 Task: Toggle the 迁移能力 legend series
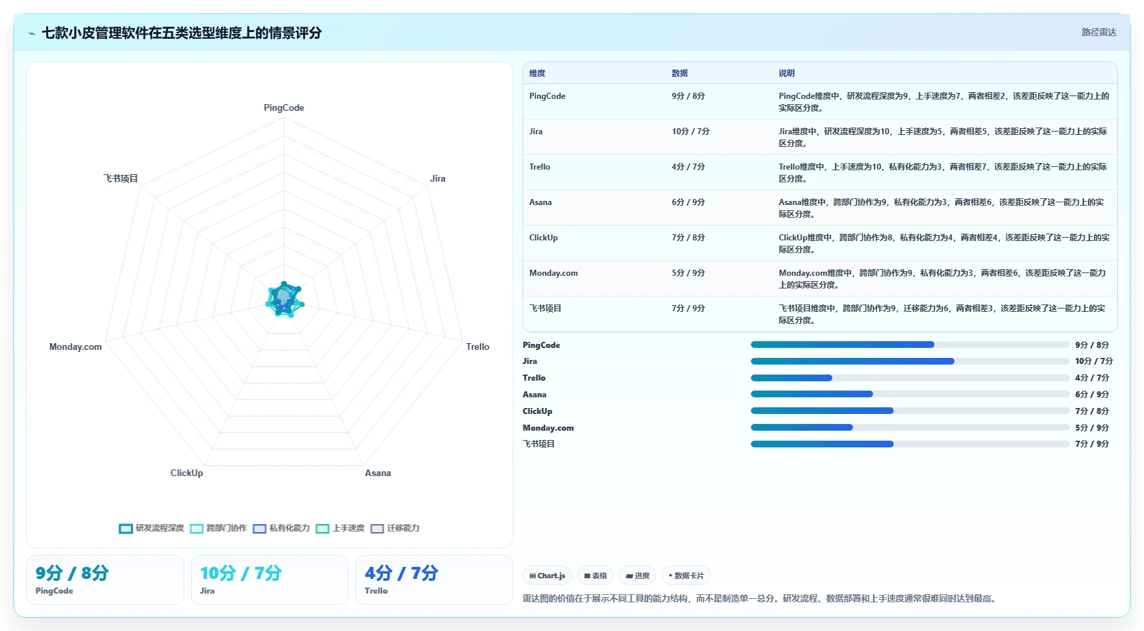(x=395, y=528)
